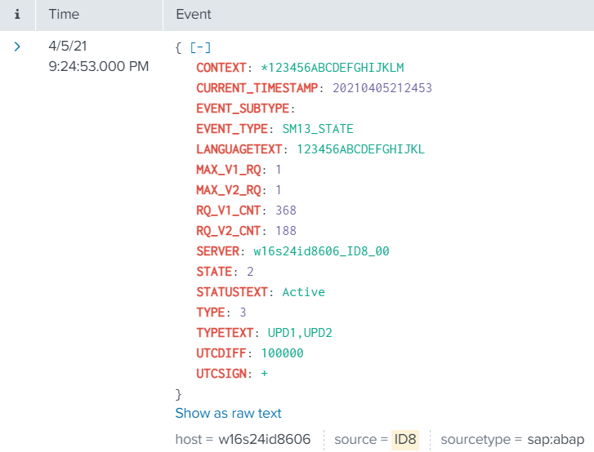Click the 4/5/21 event timestamp
This screenshot has height=452, width=594.
[66, 47]
